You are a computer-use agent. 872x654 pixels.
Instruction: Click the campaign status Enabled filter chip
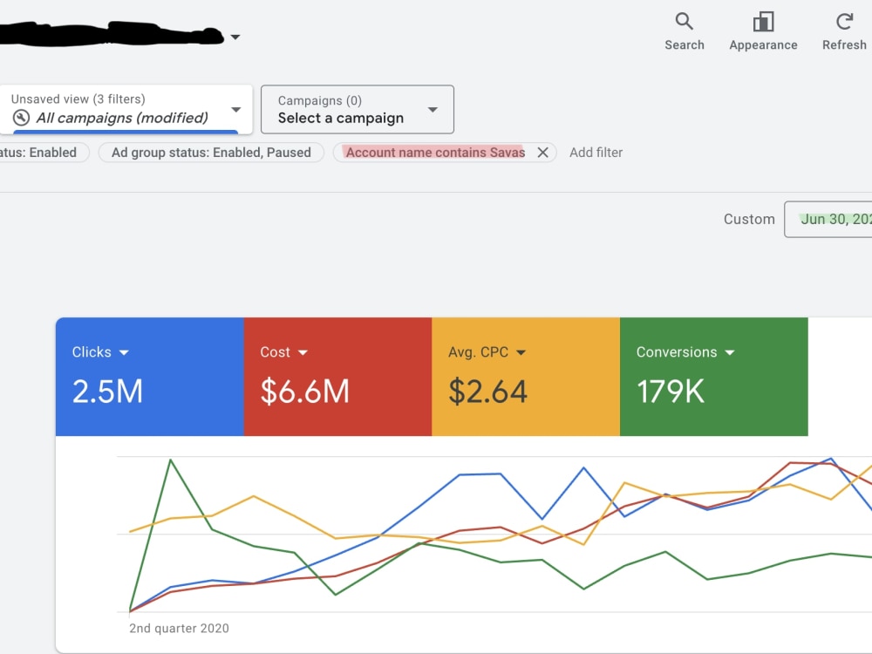[43, 153]
